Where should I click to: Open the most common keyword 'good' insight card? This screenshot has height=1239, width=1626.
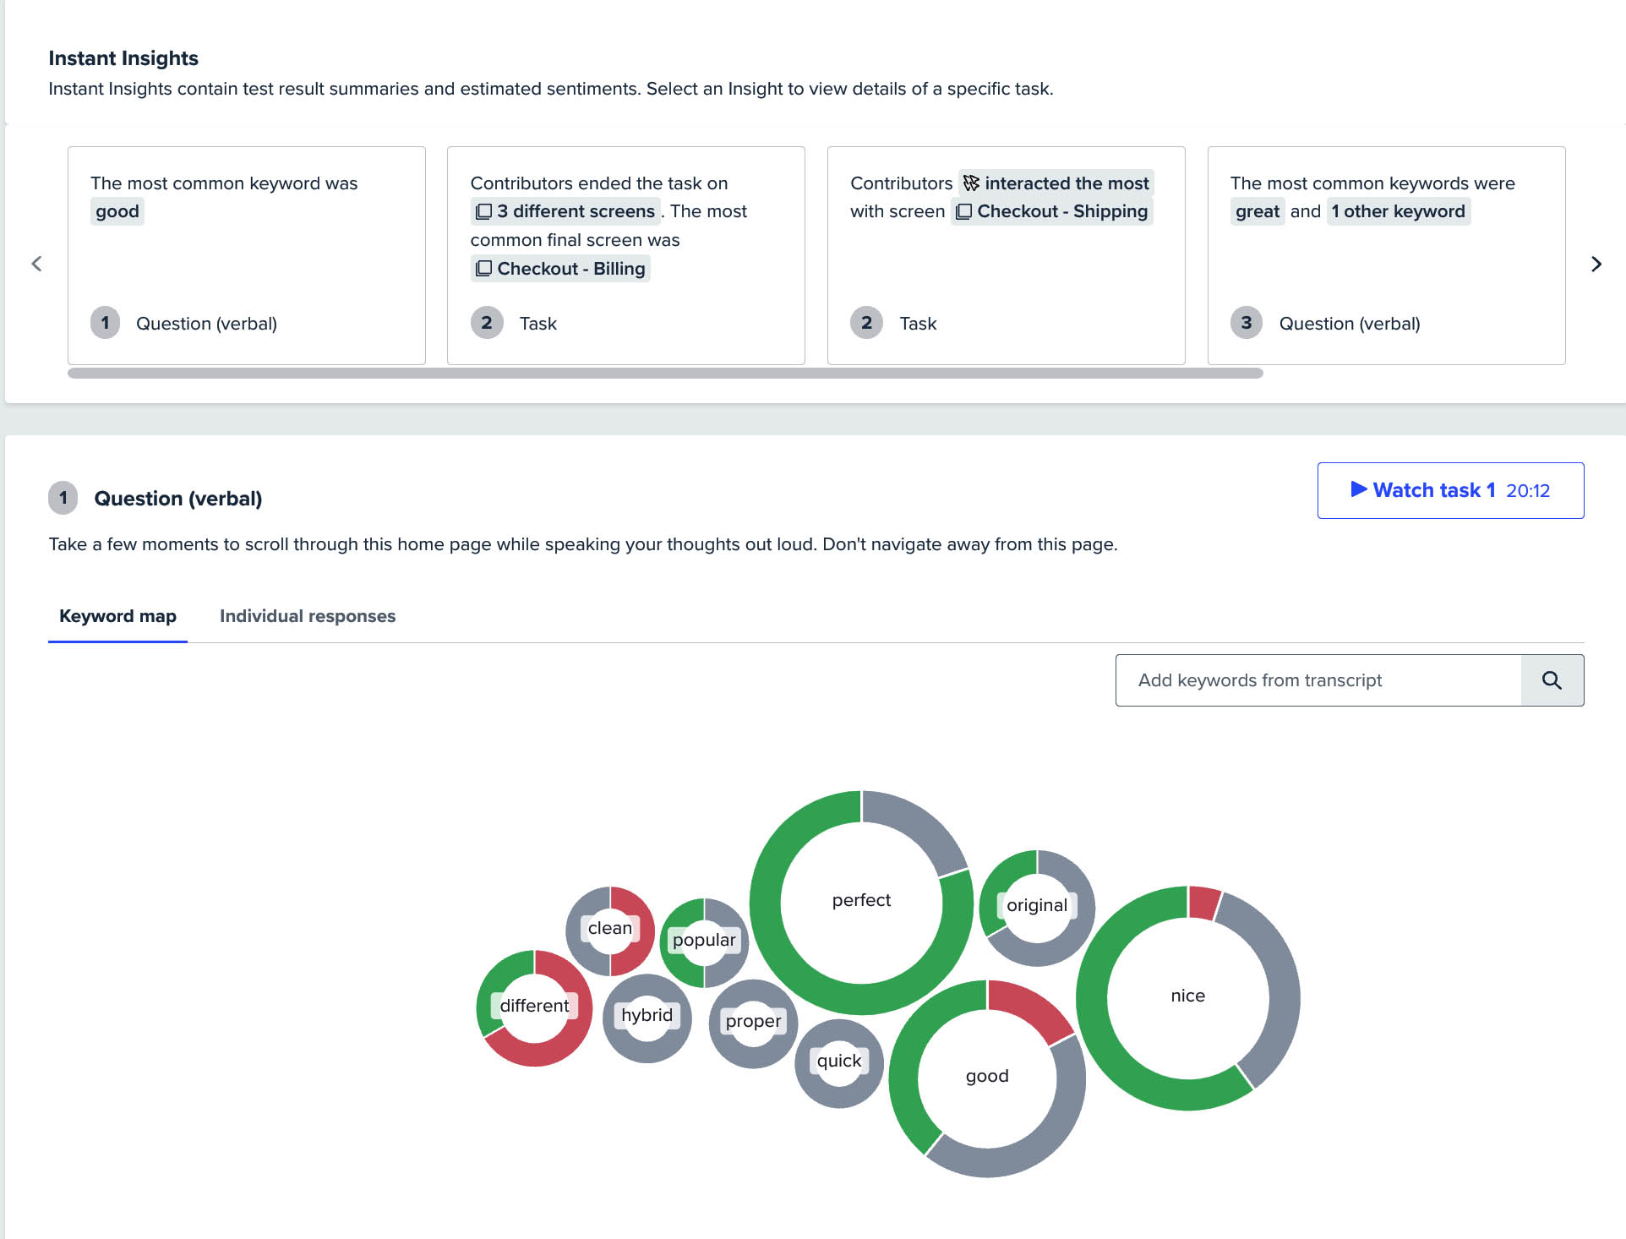(246, 255)
